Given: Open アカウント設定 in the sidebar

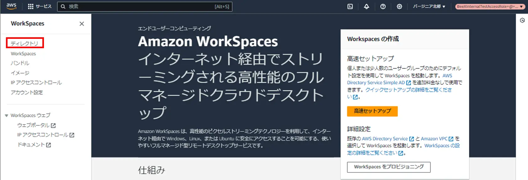Looking at the screenshot, I should (x=27, y=92).
